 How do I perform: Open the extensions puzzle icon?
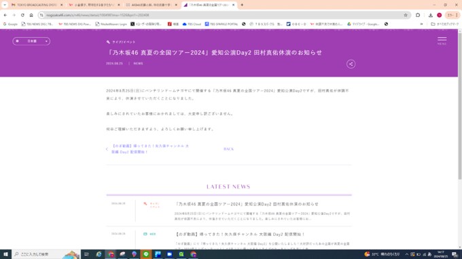418,15
